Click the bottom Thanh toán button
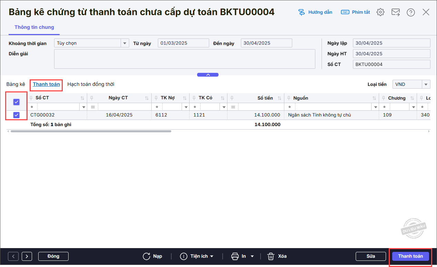This screenshot has height=267, width=437. (410, 256)
